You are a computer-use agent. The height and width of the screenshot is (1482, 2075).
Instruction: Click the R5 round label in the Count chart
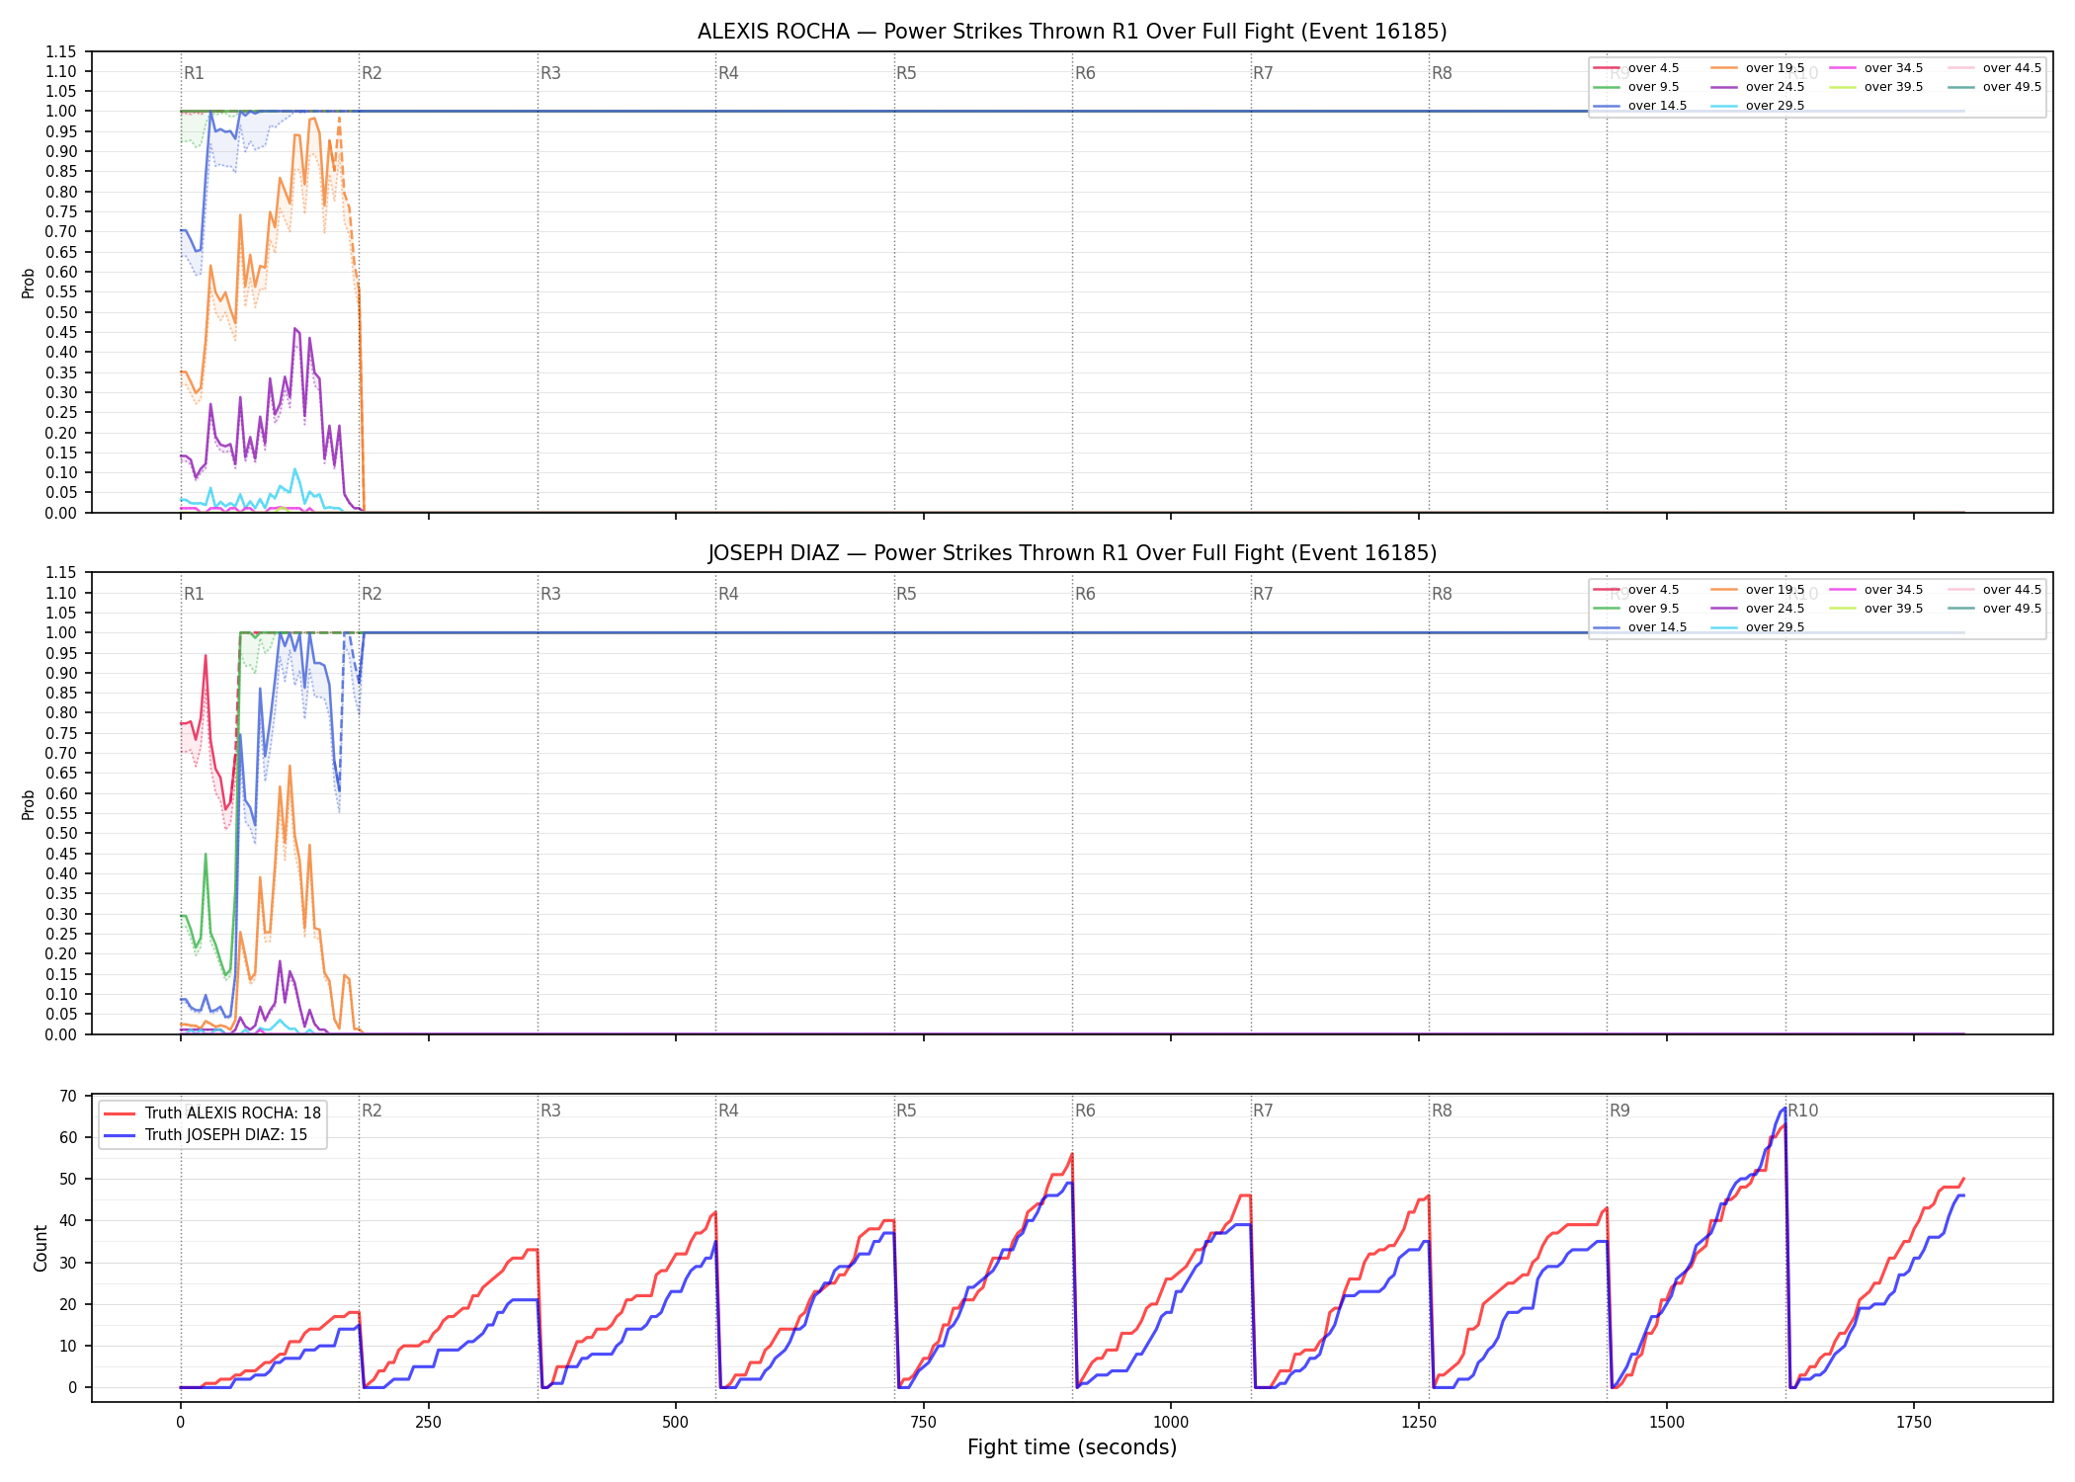pyautogui.click(x=906, y=1111)
